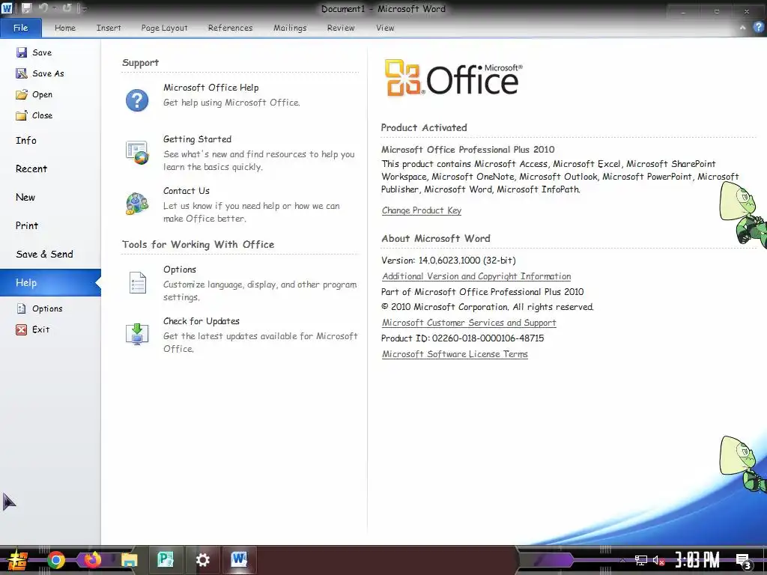Screen dimensions: 767x575
Task: Open the Page Layout tab
Action: pyautogui.click(x=164, y=28)
